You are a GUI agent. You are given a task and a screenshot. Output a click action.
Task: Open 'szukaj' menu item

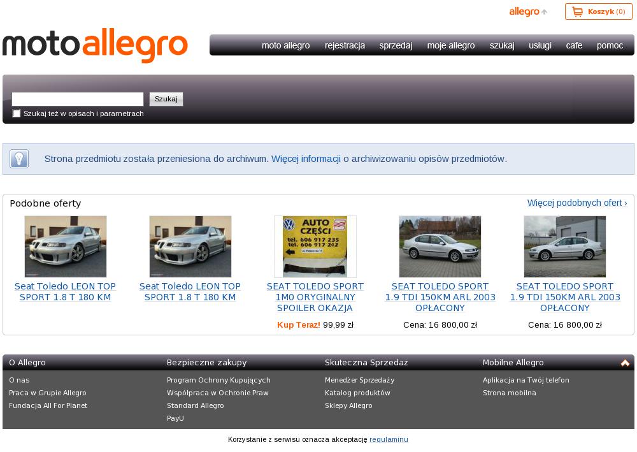click(502, 45)
